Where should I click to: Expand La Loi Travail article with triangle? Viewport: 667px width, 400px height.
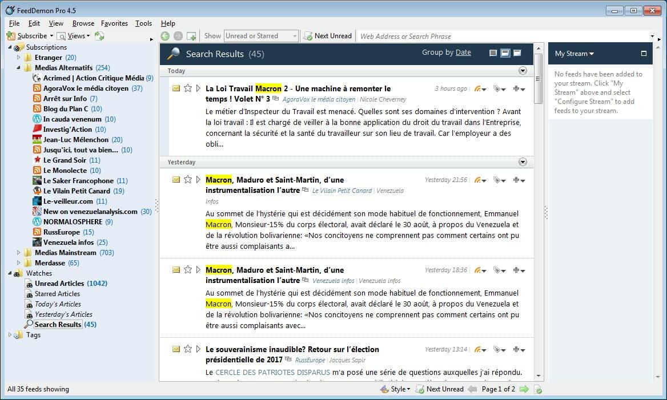(198, 88)
